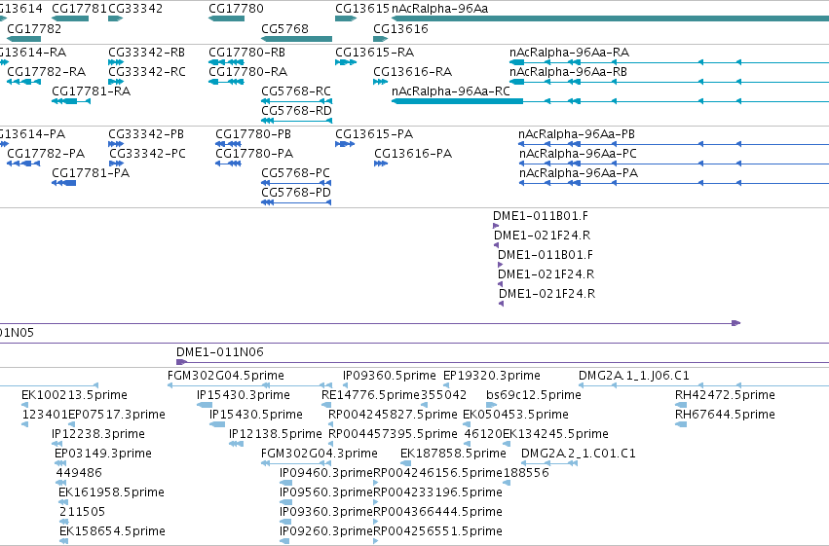
Task: Select EST EK161958.5prime
Action: point(112,492)
